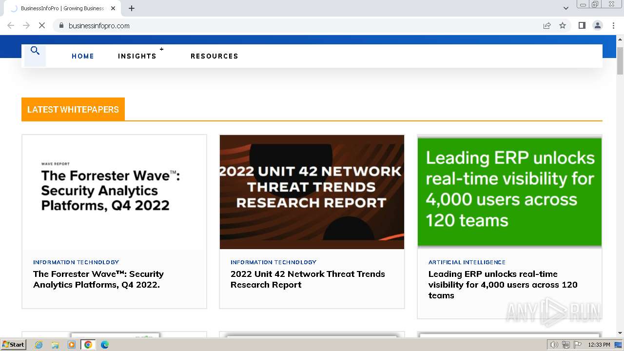Image resolution: width=624 pixels, height=351 pixels.
Task: Open the Insights menu
Action: click(x=137, y=56)
